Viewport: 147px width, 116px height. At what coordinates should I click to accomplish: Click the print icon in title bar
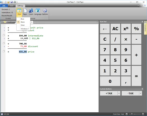tap(15, 2)
